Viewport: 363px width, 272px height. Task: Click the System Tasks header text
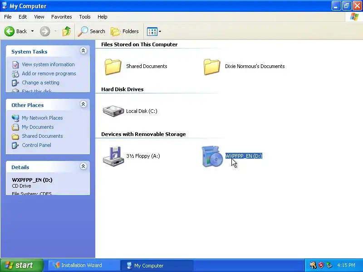(29, 52)
